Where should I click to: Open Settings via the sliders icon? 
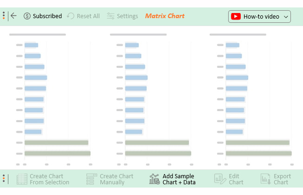[111, 16]
